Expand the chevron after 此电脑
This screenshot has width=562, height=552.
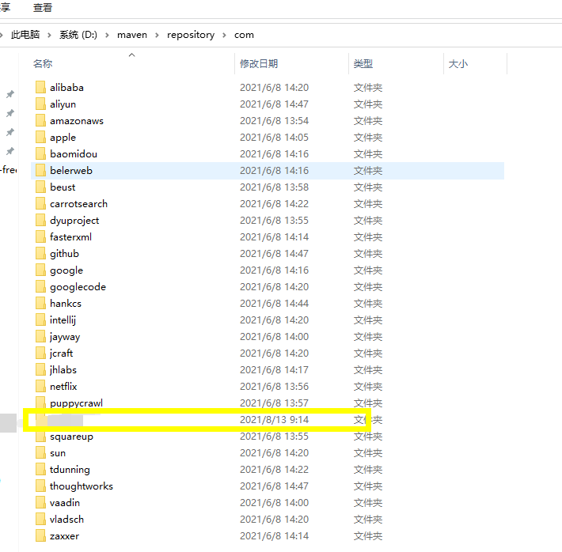point(49,35)
